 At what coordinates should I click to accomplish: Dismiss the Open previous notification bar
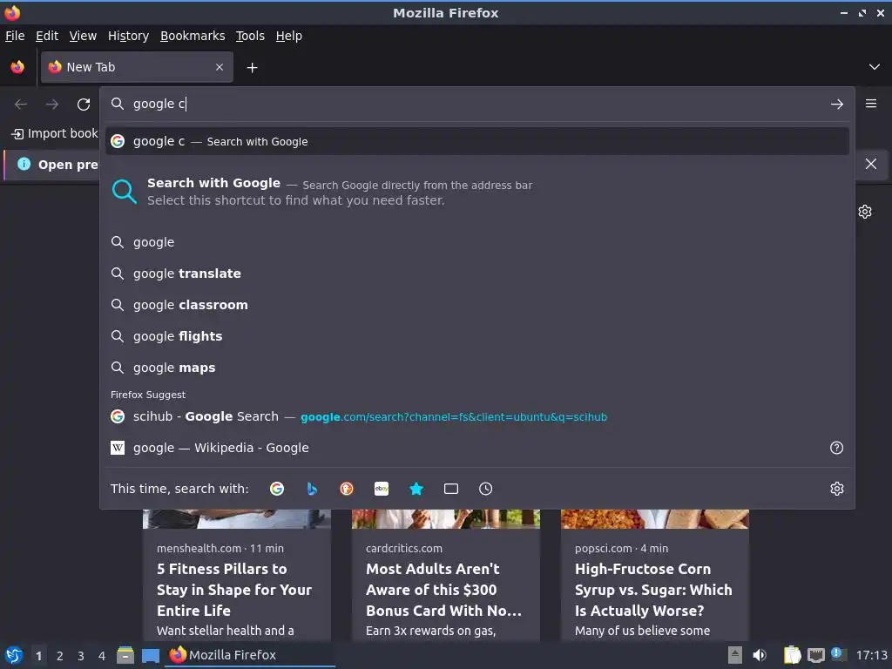[871, 165]
